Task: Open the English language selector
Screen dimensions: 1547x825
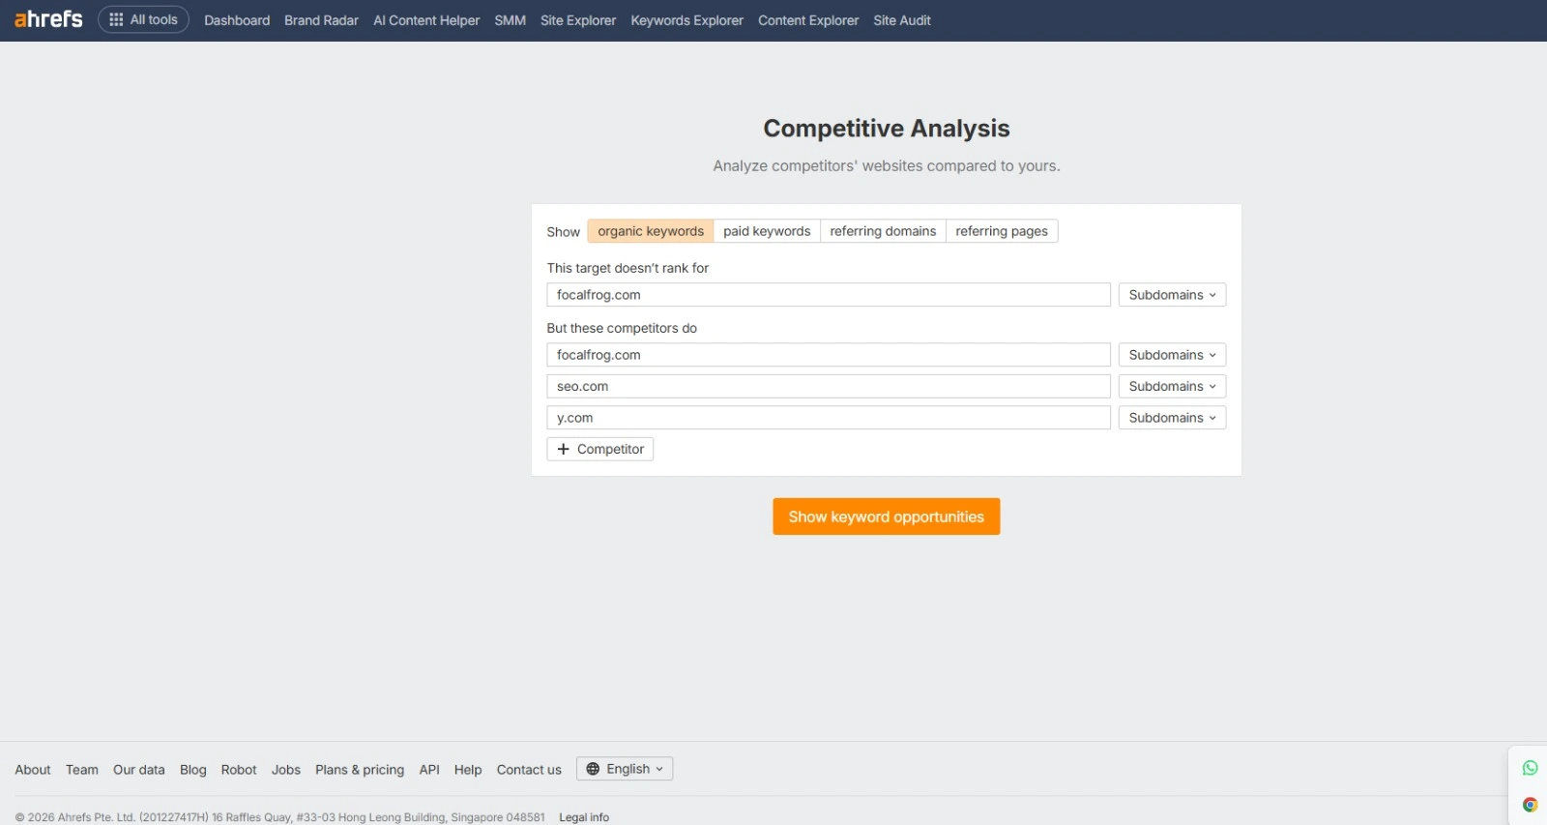Action: point(625,769)
